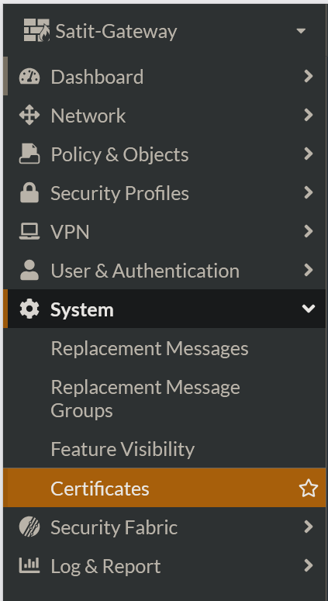Collapse the System menu chevron
The height and width of the screenshot is (601, 328).
[309, 309]
